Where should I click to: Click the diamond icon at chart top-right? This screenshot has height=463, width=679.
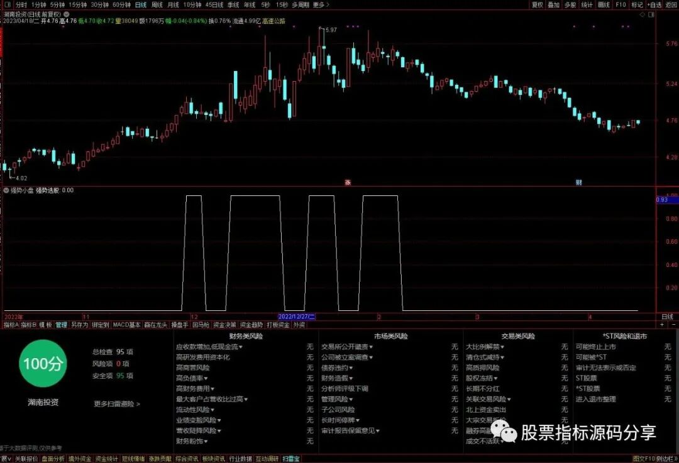click(643, 14)
